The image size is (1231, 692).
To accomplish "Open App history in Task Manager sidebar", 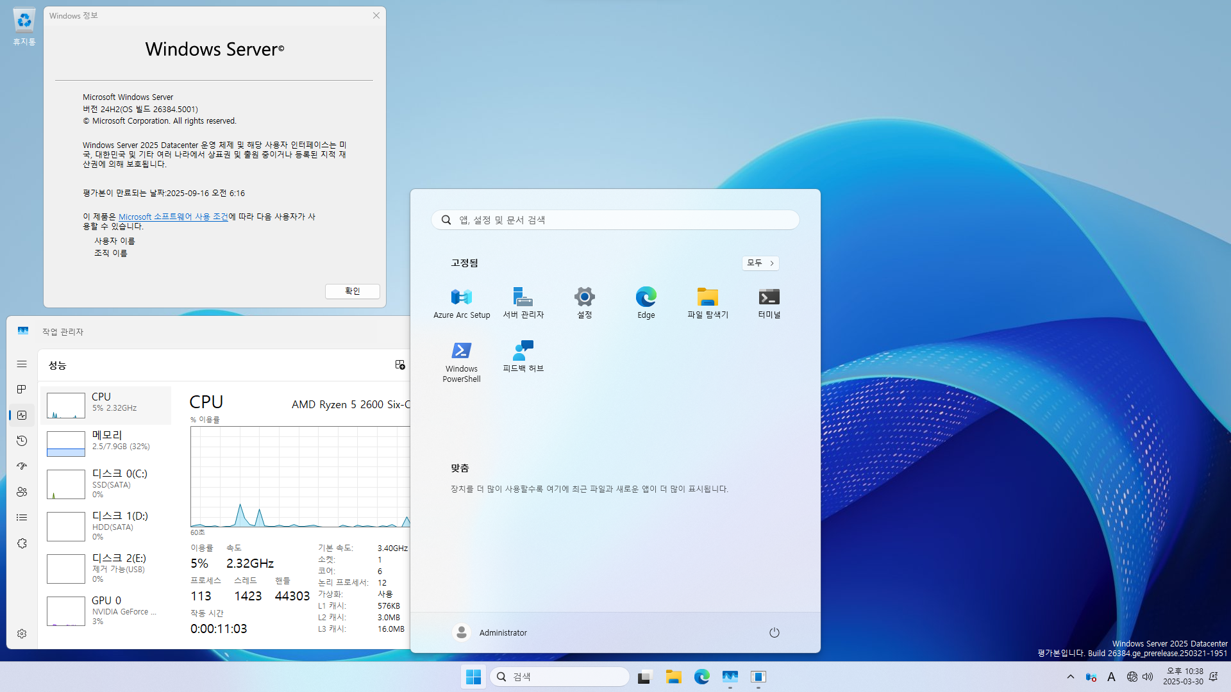I will click(x=22, y=441).
